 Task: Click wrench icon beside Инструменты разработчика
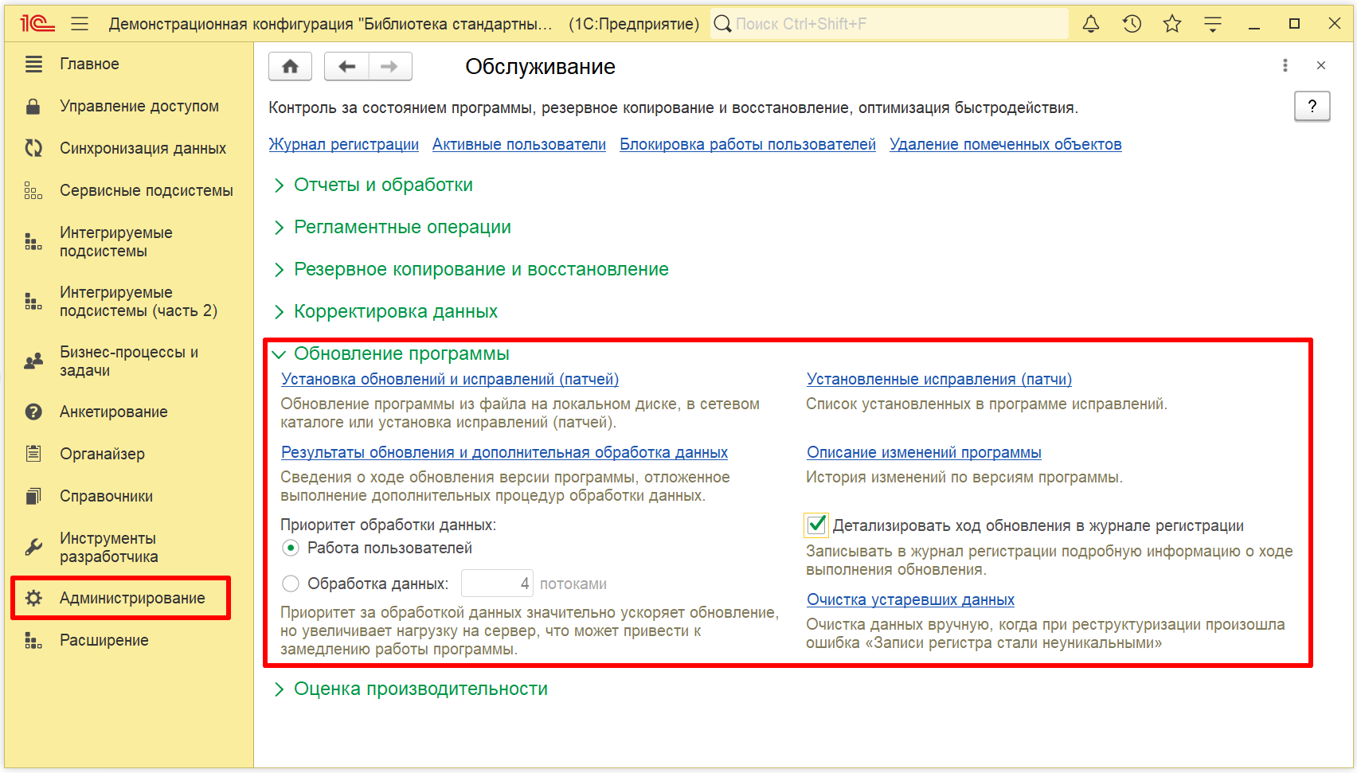click(x=33, y=547)
